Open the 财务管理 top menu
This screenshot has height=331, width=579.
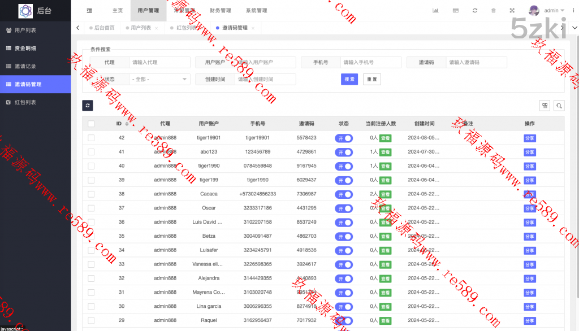click(220, 11)
